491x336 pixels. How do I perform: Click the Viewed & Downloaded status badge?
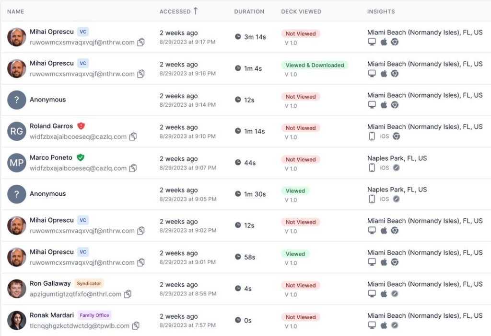tap(315, 65)
